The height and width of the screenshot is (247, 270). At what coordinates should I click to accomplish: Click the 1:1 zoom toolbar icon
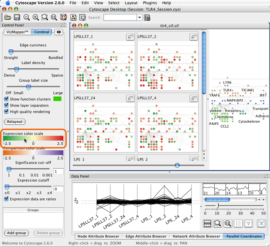tap(54, 18)
